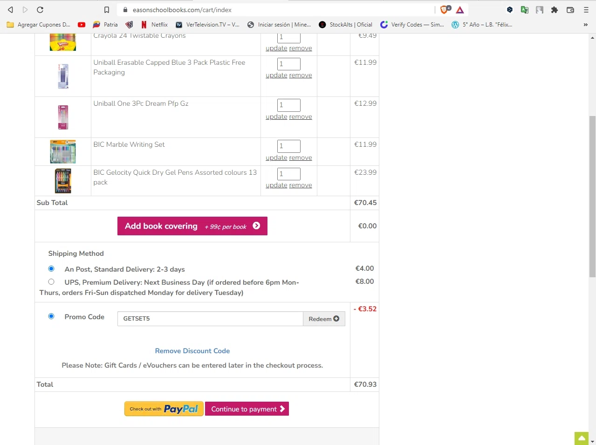The height and width of the screenshot is (445, 596).
Task: Remove Uniball Erasable Capped Blue item
Action: pos(301,75)
